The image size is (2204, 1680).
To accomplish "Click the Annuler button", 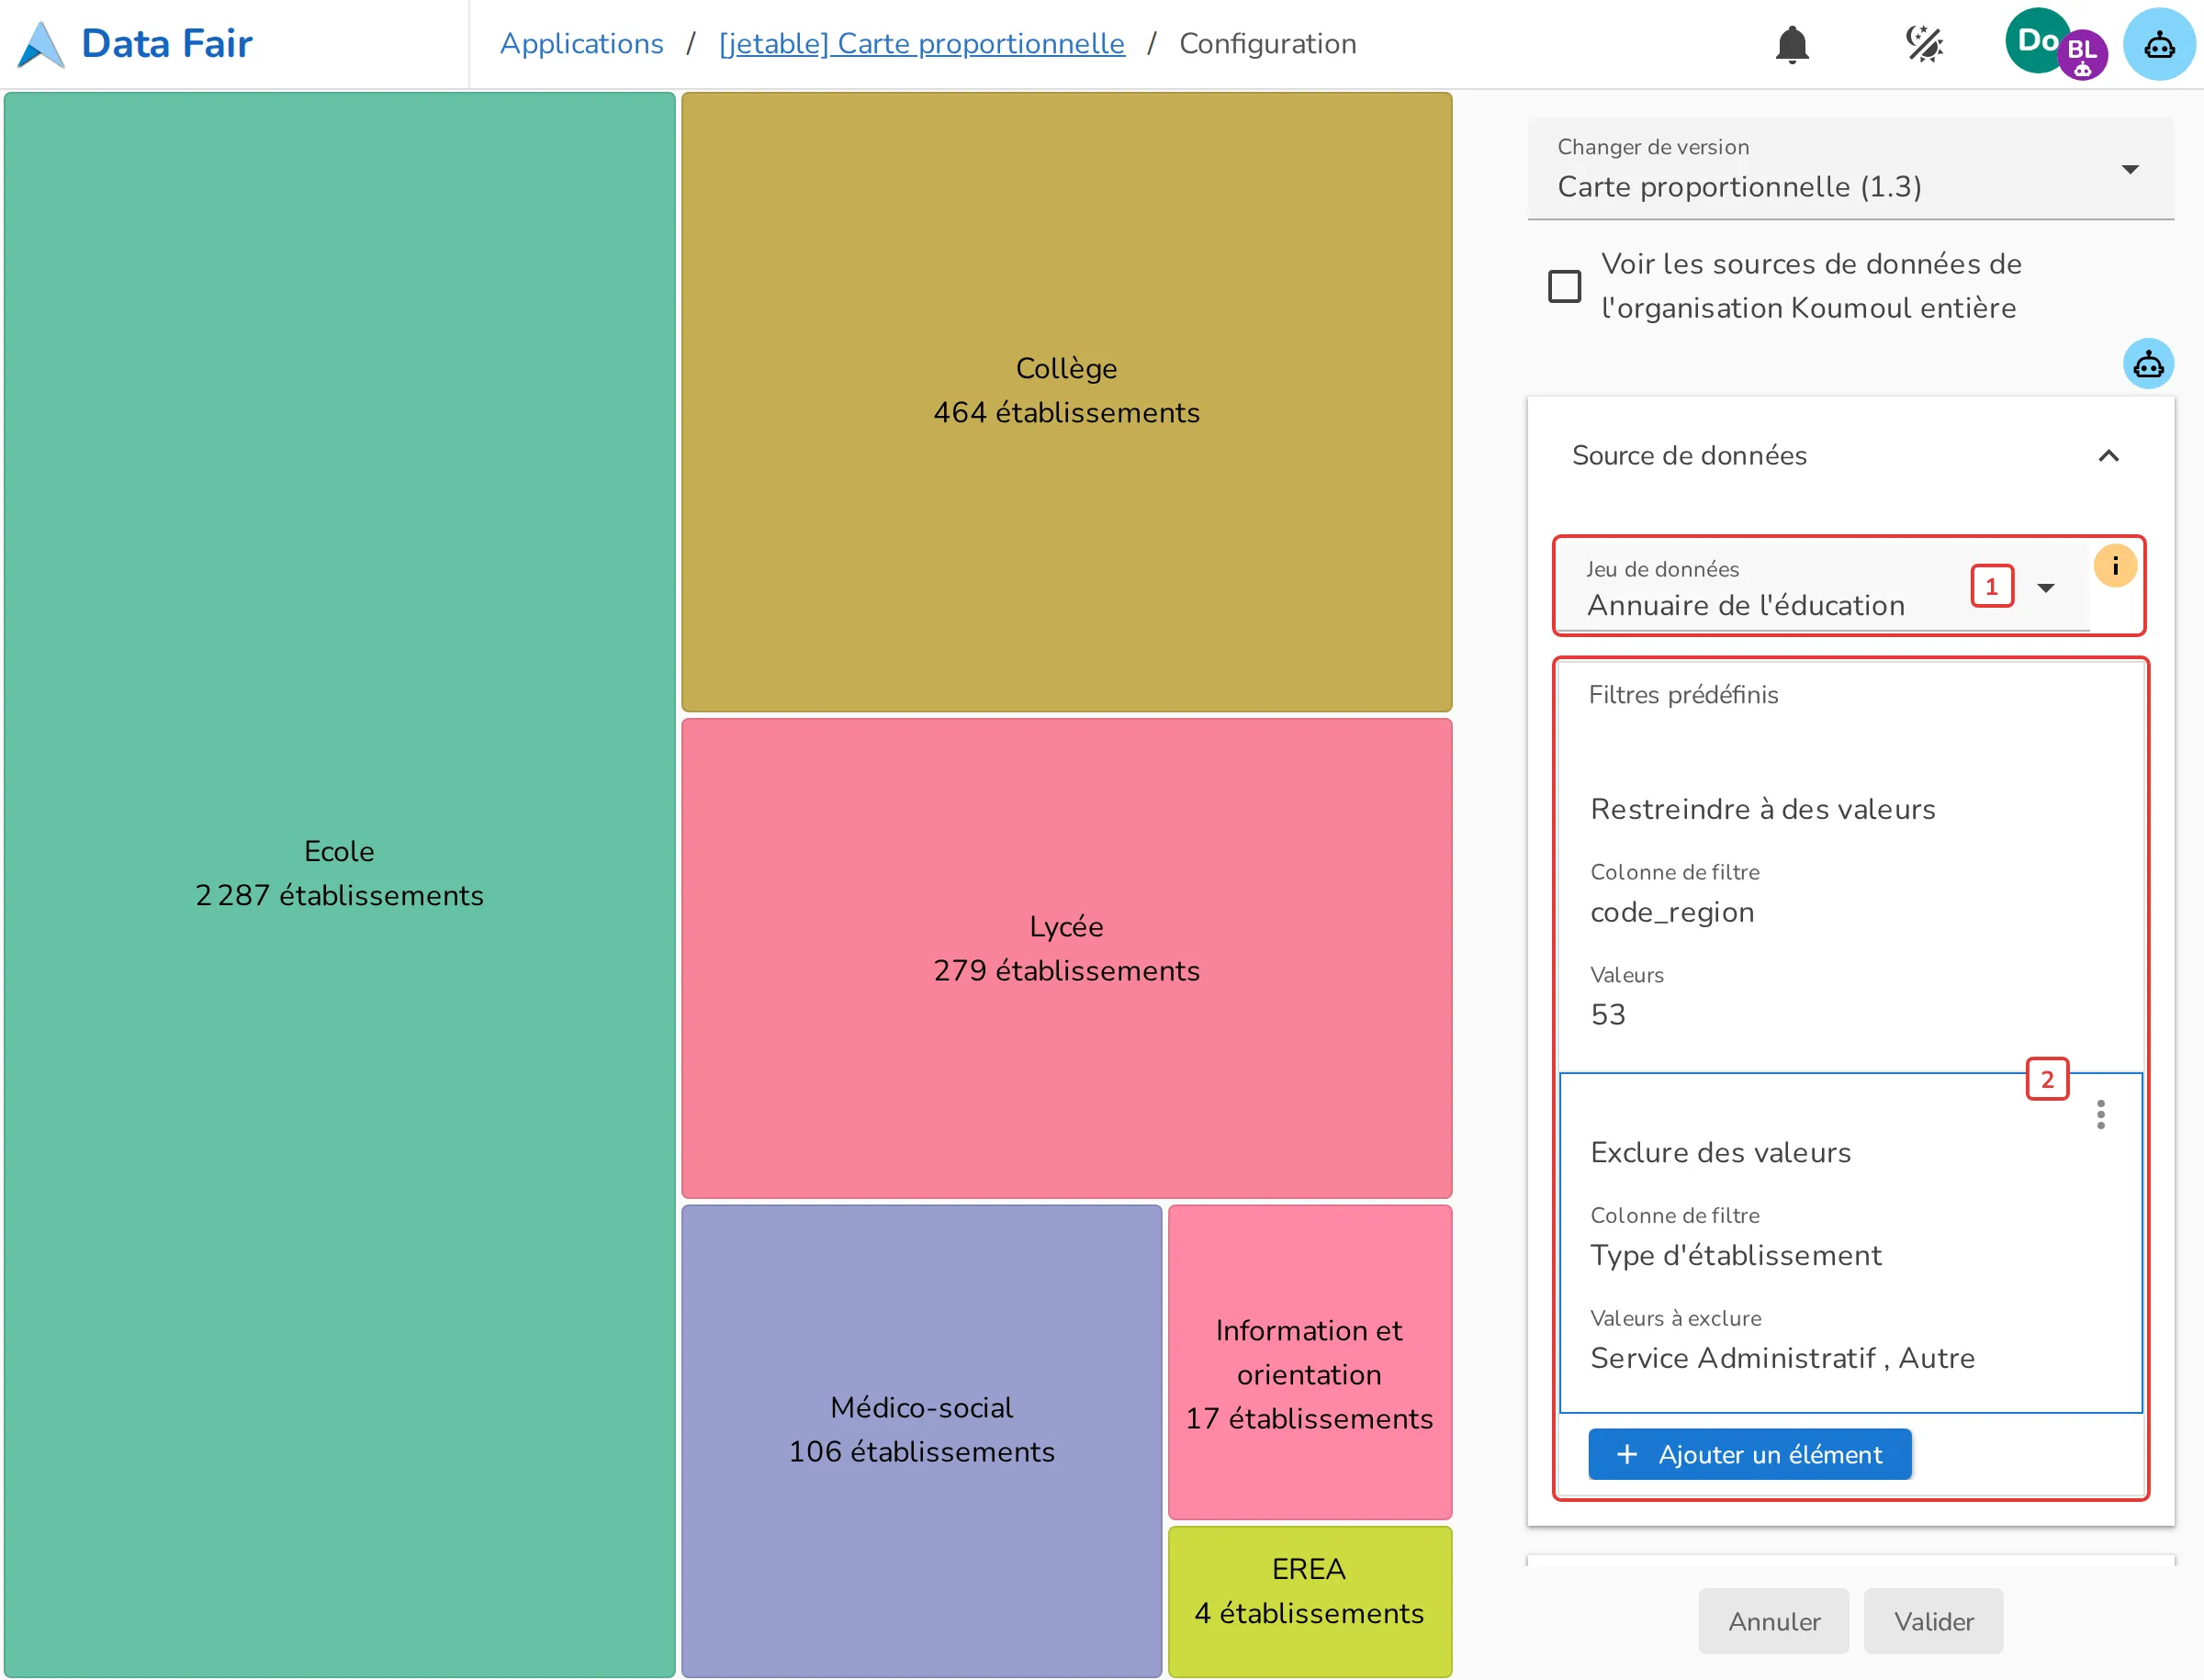I will click(x=1772, y=1621).
